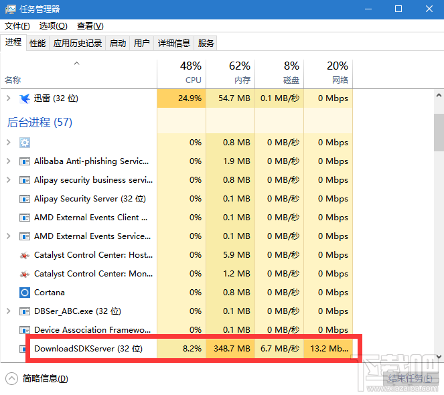Click the 简略信息(D) link text
The image size is (444, 395).
click(x=46, y=378)
